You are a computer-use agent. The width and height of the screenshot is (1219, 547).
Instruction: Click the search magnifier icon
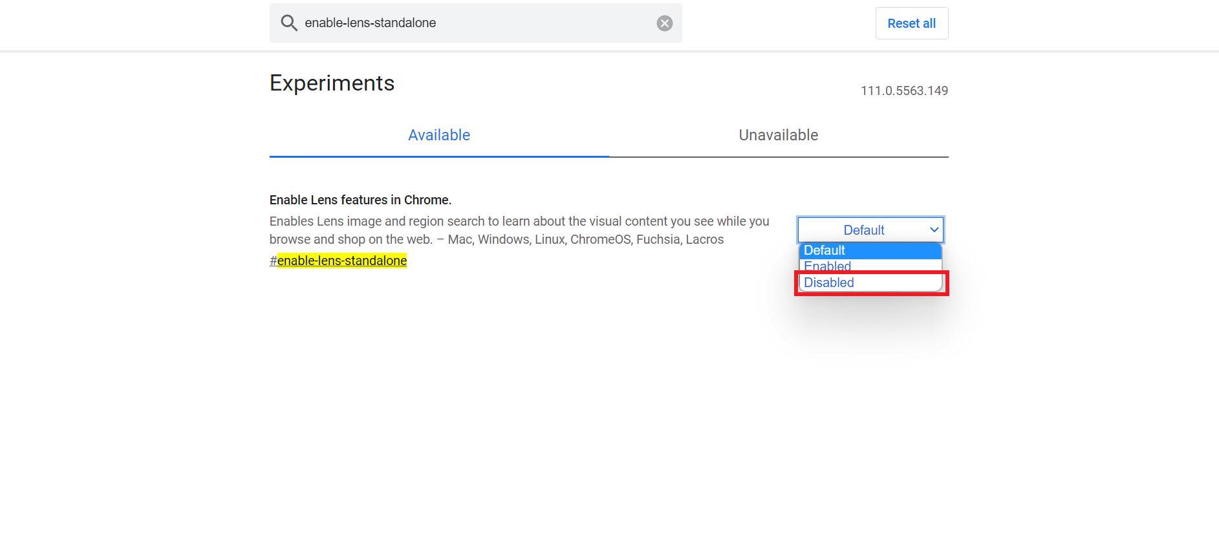pos(288,23)
